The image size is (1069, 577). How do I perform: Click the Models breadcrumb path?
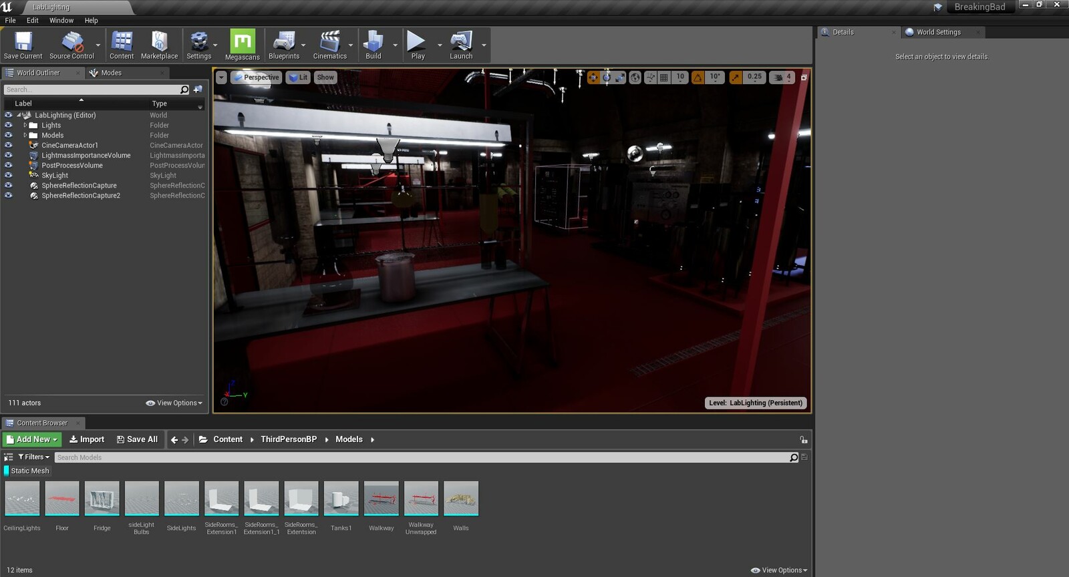(349, 439)
